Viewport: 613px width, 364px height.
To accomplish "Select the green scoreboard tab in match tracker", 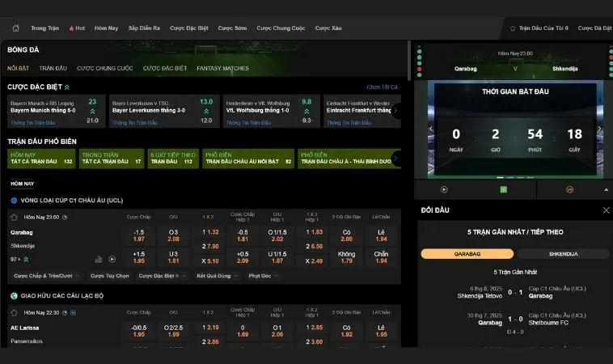I will click(x=504, y=189).
